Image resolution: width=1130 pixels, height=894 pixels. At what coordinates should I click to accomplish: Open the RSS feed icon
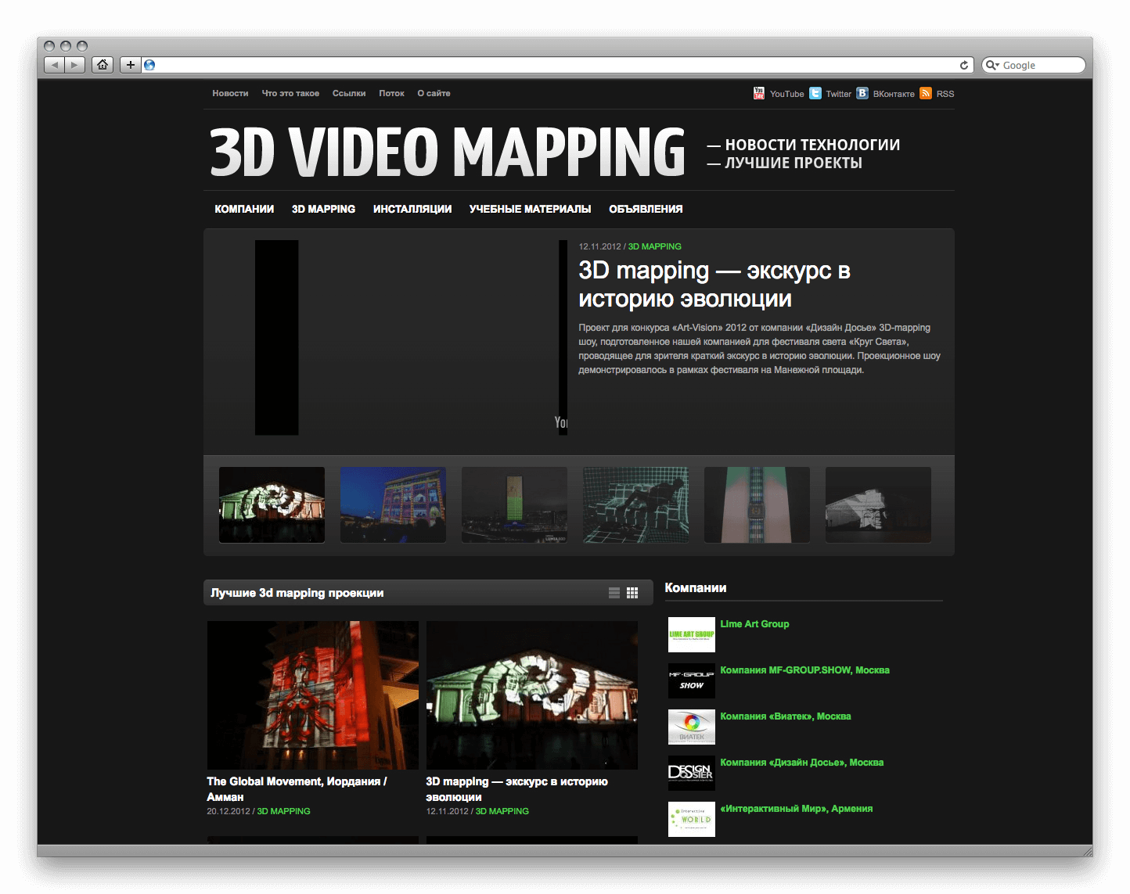(x=926, y=93)
